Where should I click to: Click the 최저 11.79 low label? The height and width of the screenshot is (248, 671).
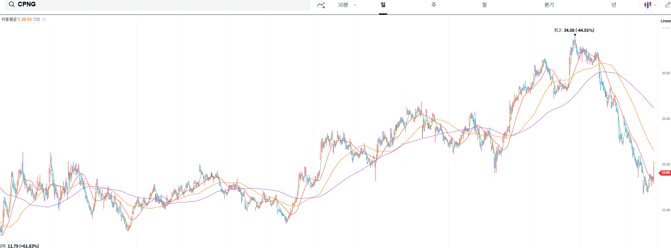20,246
